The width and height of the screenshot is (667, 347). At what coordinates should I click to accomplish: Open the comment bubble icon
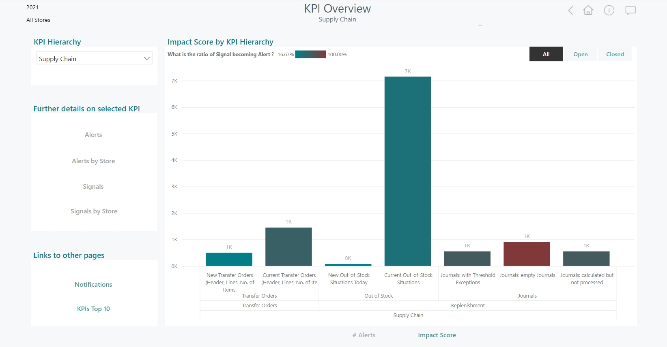pos(630,11)
